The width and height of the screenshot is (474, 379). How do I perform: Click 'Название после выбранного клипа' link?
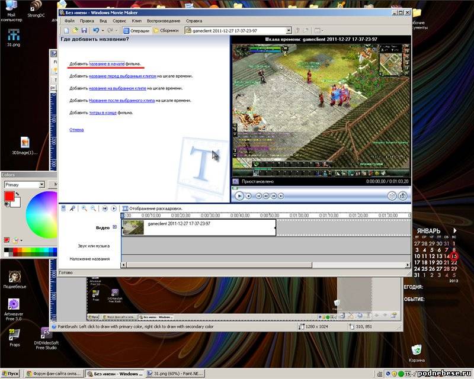pyautogui.click(x=122, y=100)
